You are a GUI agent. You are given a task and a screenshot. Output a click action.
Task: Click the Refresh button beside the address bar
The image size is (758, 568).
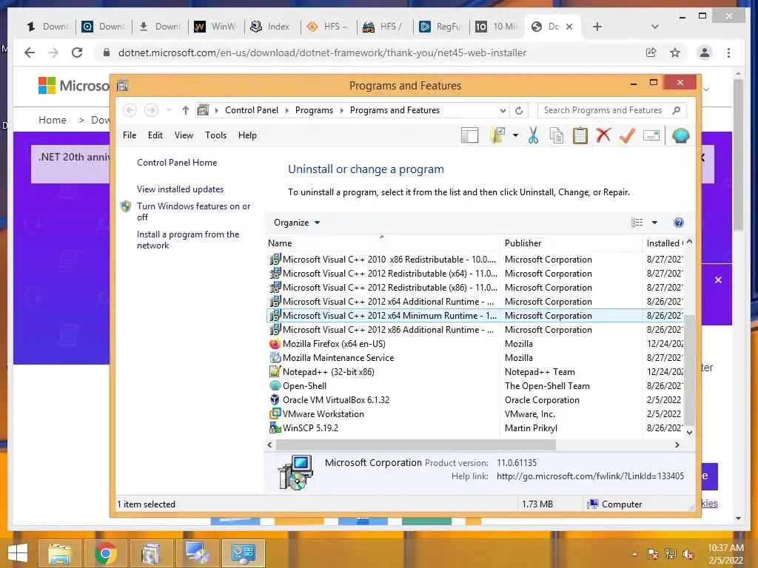[519, 111]
